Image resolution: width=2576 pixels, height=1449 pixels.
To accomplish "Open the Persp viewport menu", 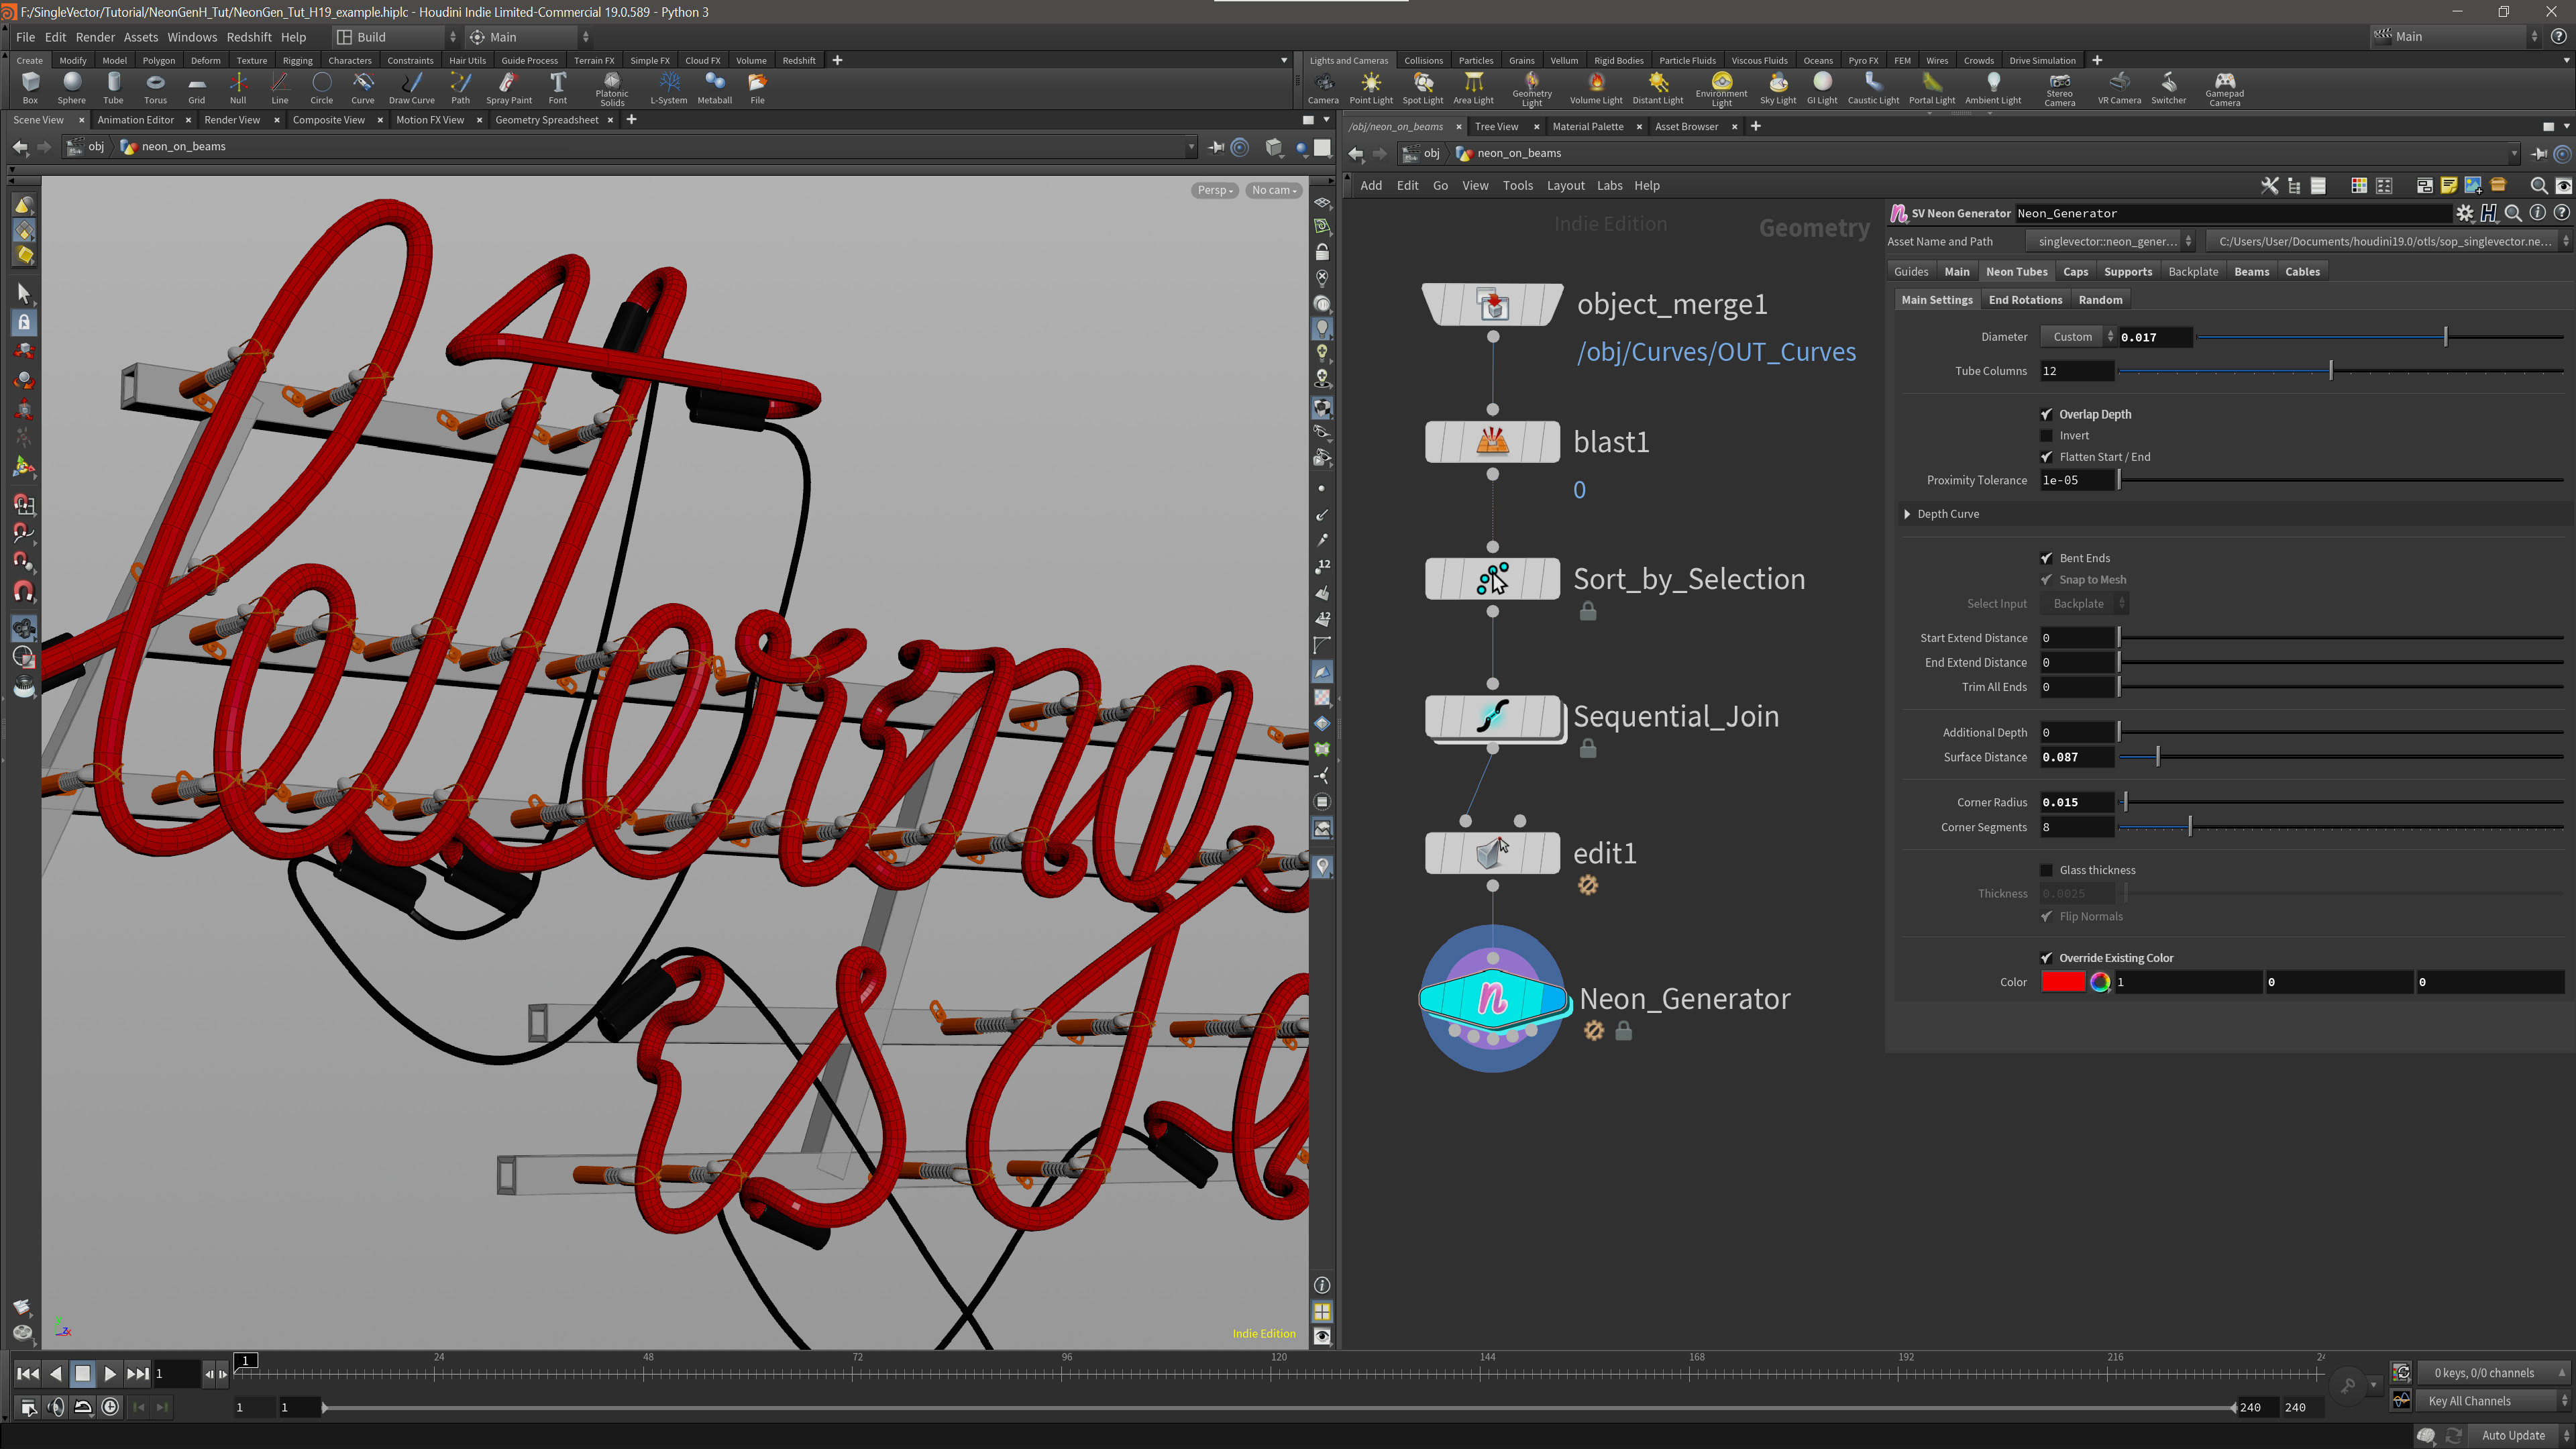I will [1215, 190].
